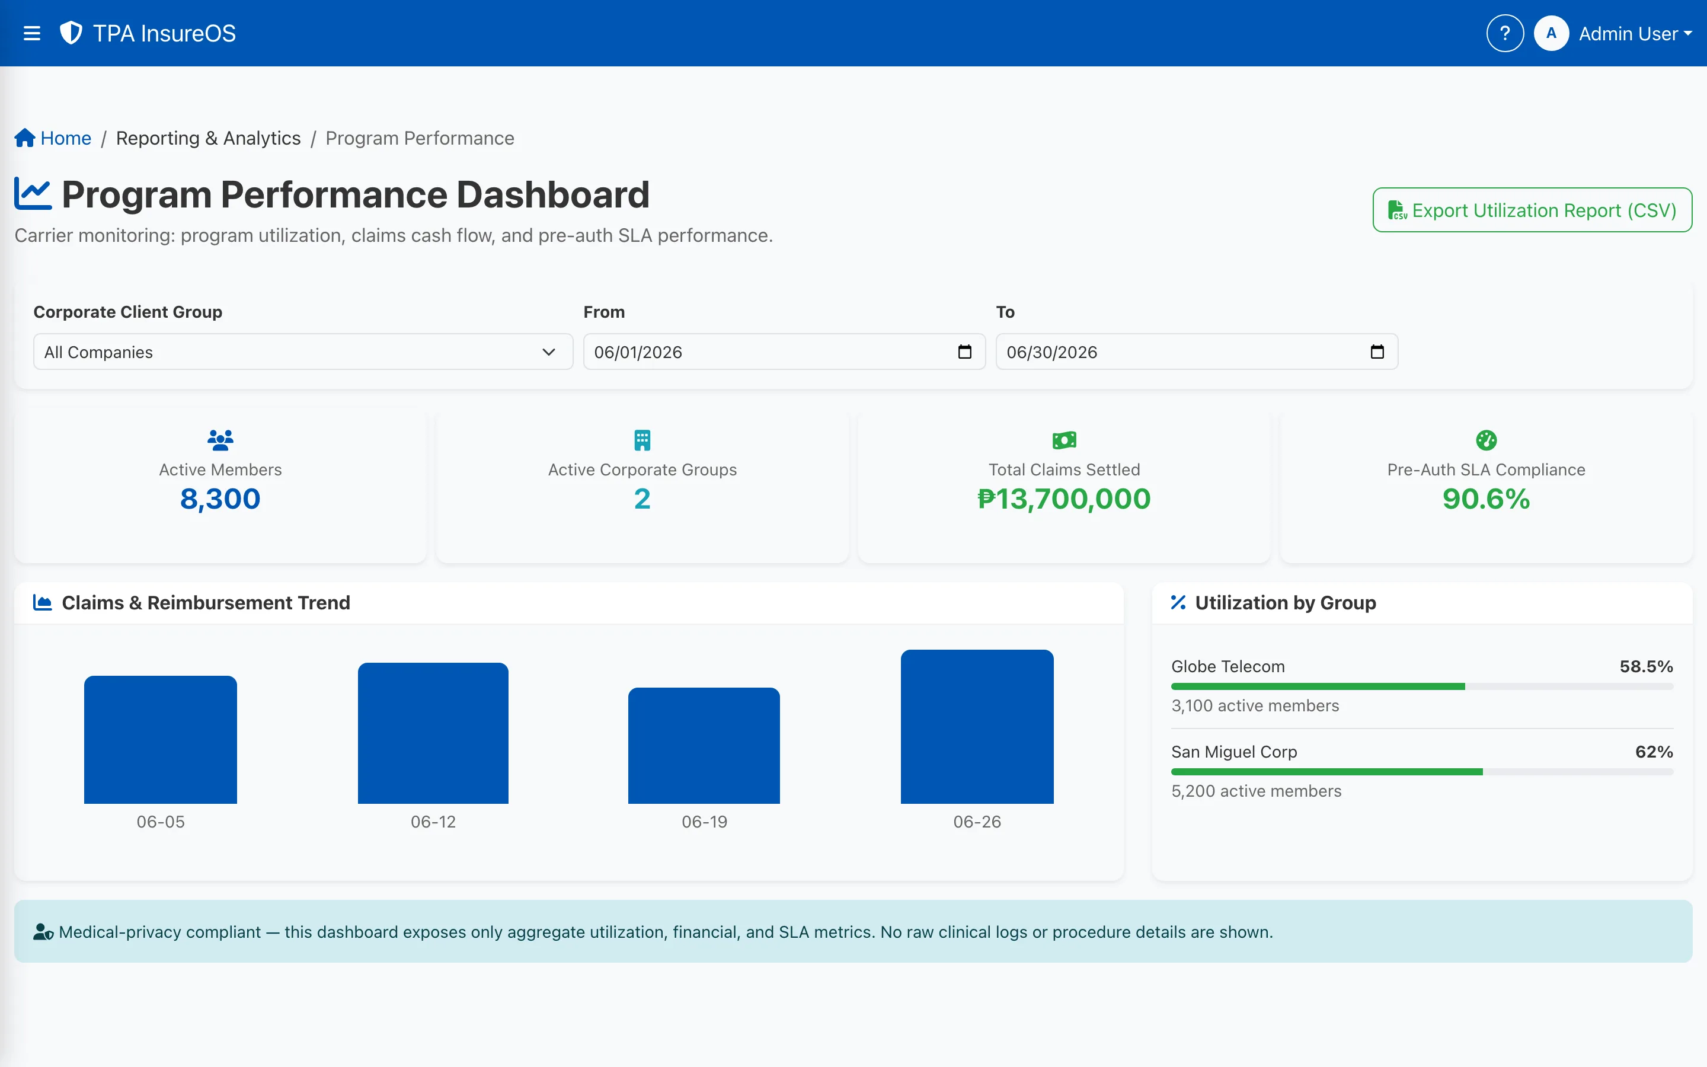Image resolution: width=1707 pixels, height=1067 pixels.
Task: Click the 5,200 active members text
Action: coord(1257,791)
